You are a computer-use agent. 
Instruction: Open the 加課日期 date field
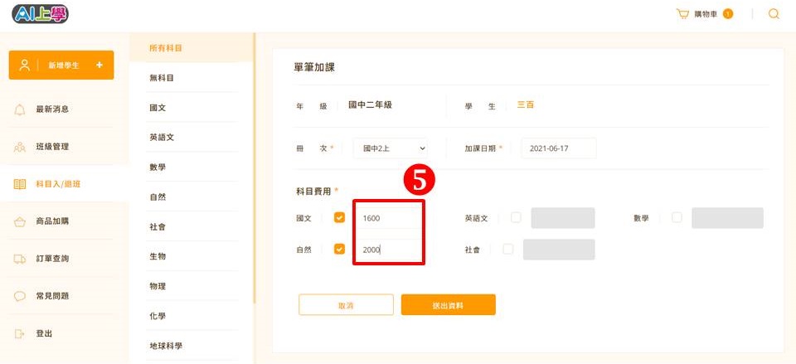558,148
